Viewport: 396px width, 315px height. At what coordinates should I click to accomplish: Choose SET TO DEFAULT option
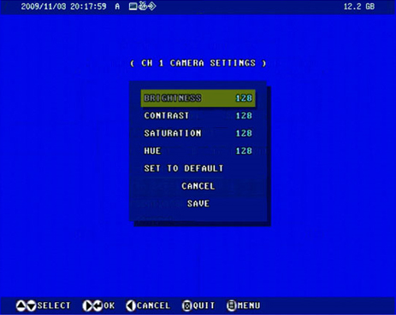tap(184, 168)
